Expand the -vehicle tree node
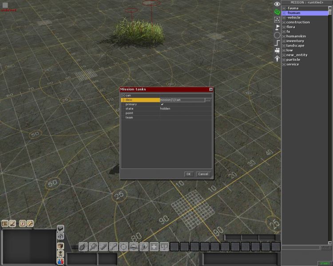 coord(284,18)
